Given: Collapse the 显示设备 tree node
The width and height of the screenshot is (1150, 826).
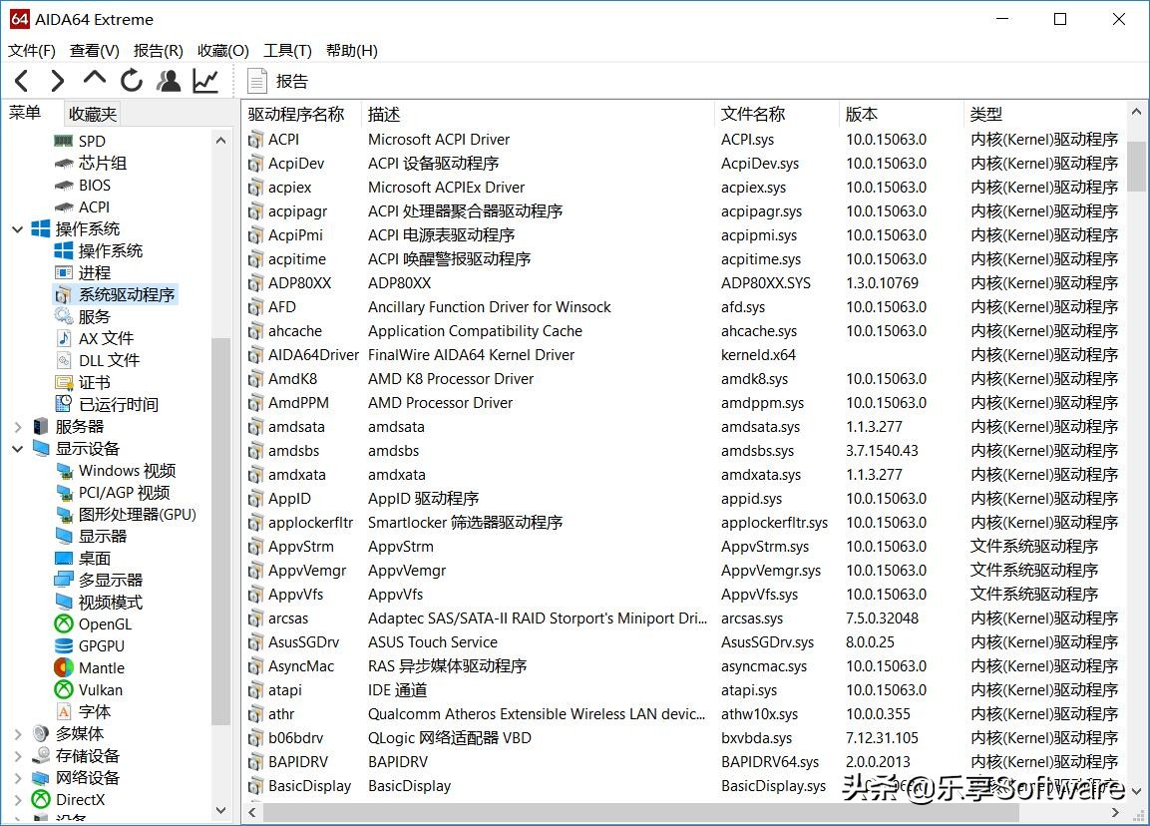Looking at the screenshot, I should 17,448.
